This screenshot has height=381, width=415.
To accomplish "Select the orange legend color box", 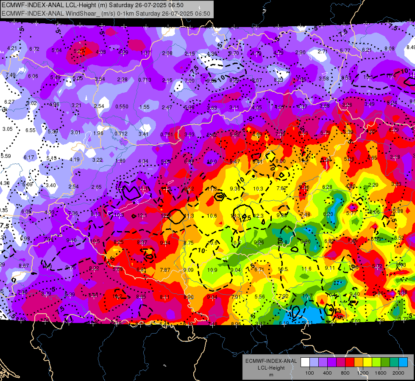I will 359,362.
